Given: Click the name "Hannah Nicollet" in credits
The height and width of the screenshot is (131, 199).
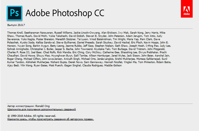Looking at the screenshot, I should (113, 62).
